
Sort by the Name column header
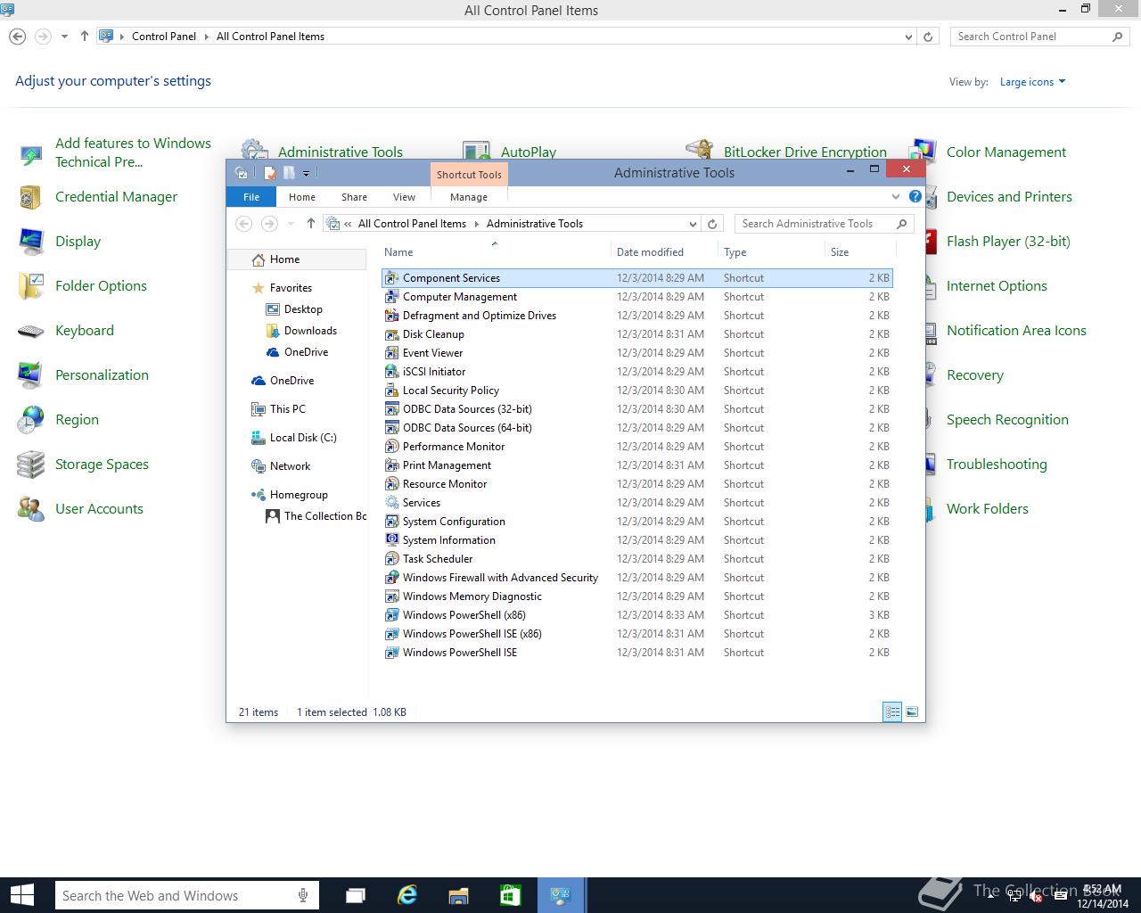click(x=496, y=252)
